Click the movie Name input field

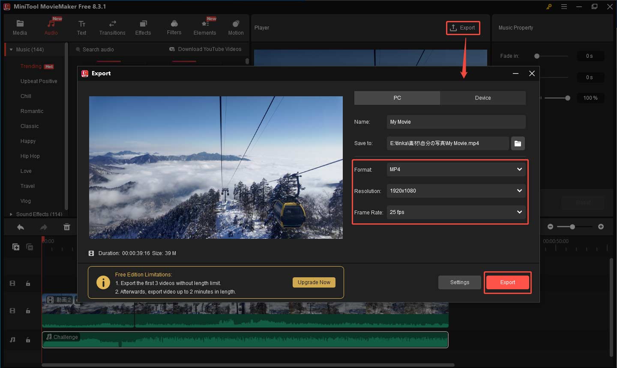[x=455, y=122]
